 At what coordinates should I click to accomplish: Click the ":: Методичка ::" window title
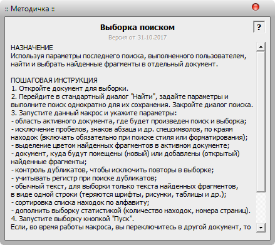[x=30, y=9]
